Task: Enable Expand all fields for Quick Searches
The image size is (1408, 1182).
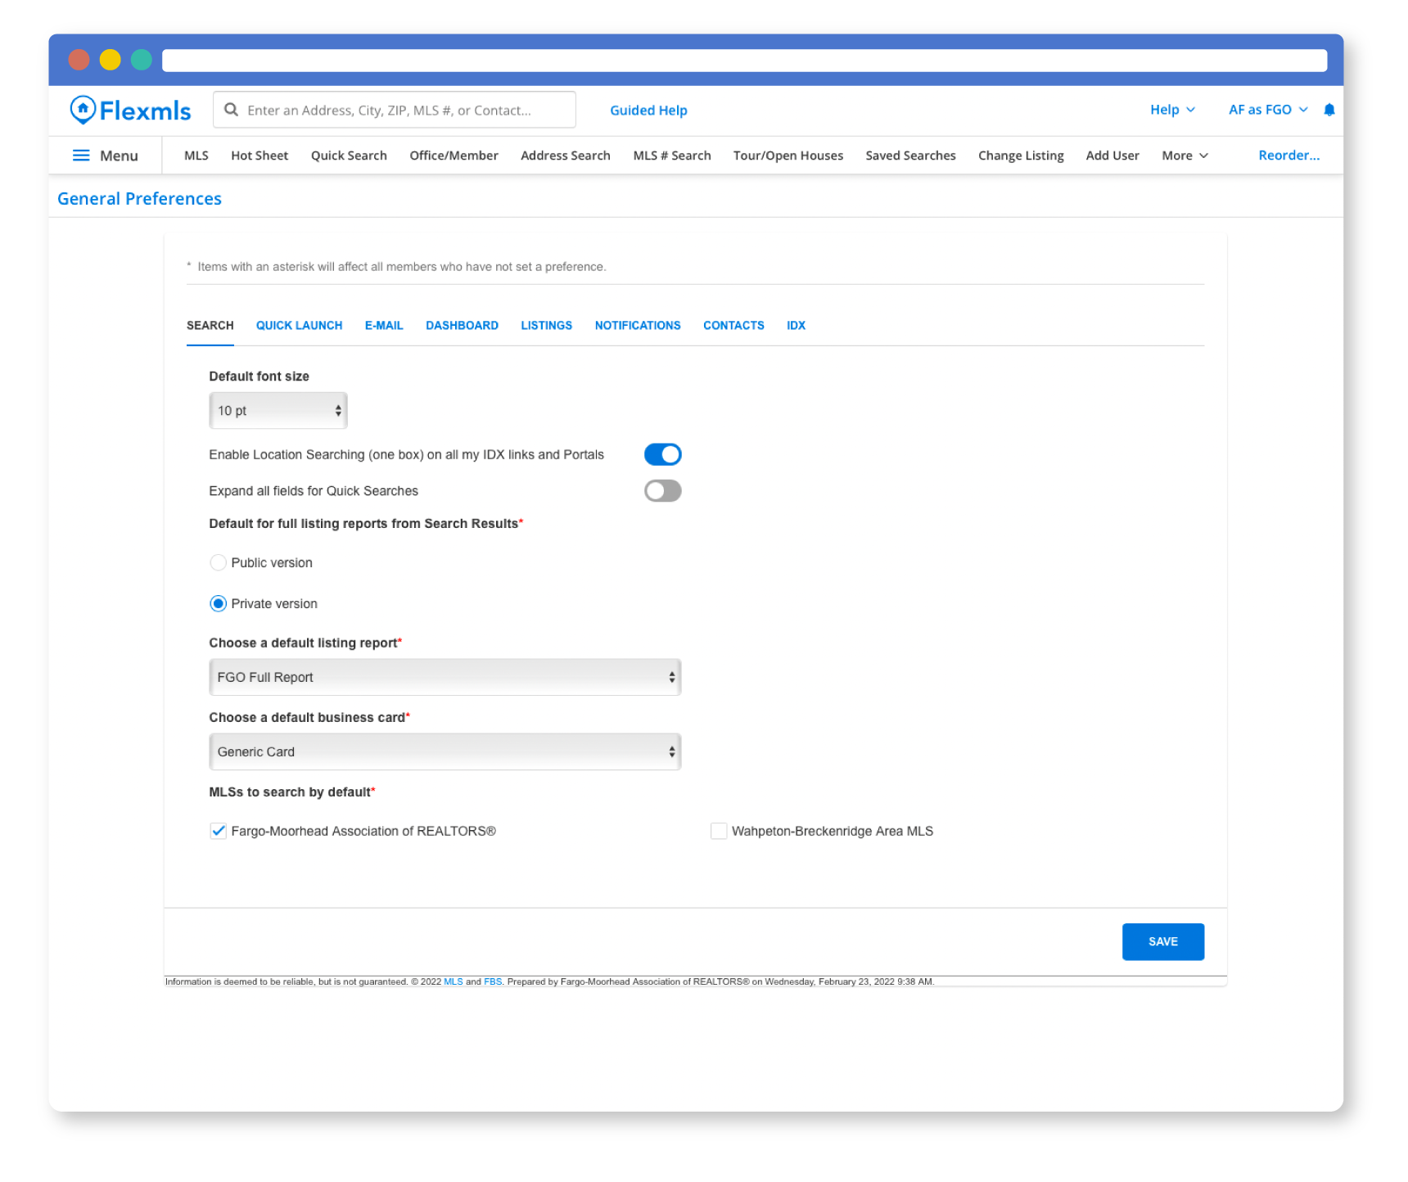Action: 662,491
